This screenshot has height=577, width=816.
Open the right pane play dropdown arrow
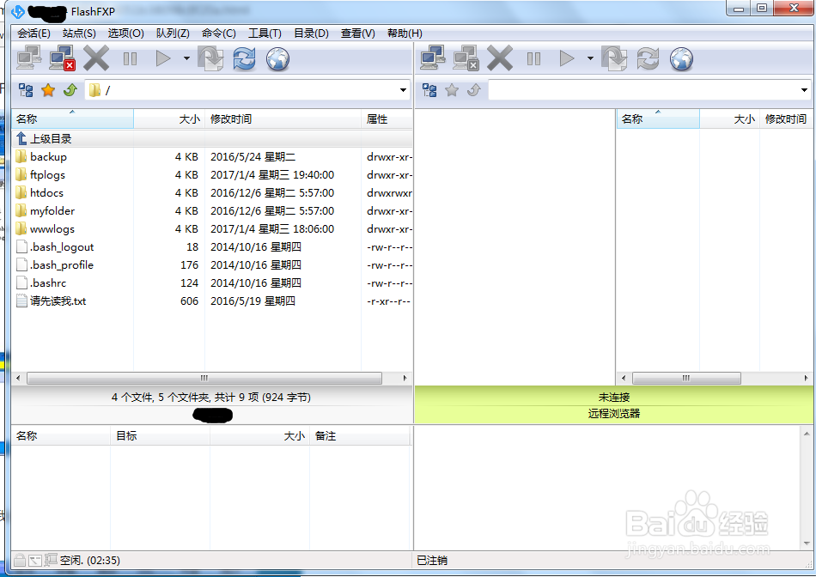[x=590, y=58]
